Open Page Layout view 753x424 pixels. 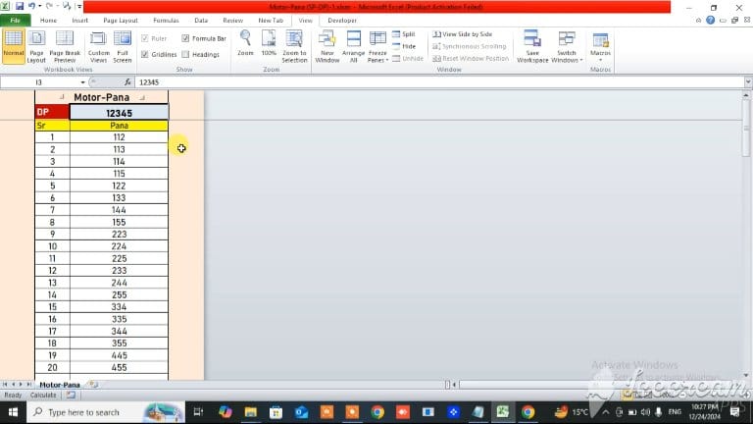pyautogui.click(x=36, y=46)
